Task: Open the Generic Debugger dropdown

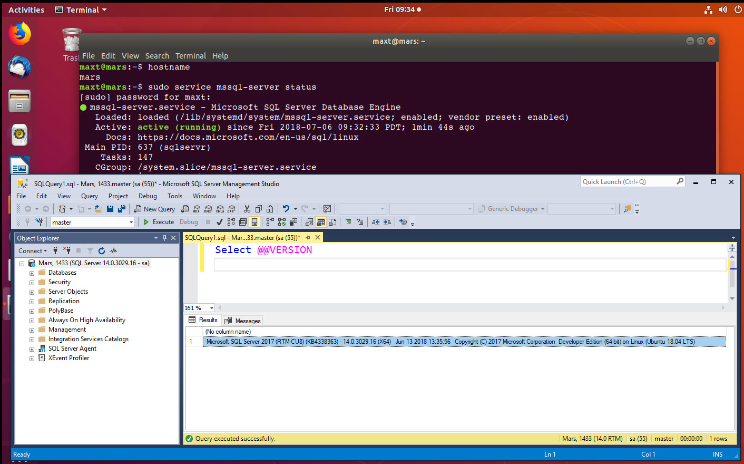Action: pos(542,209)
